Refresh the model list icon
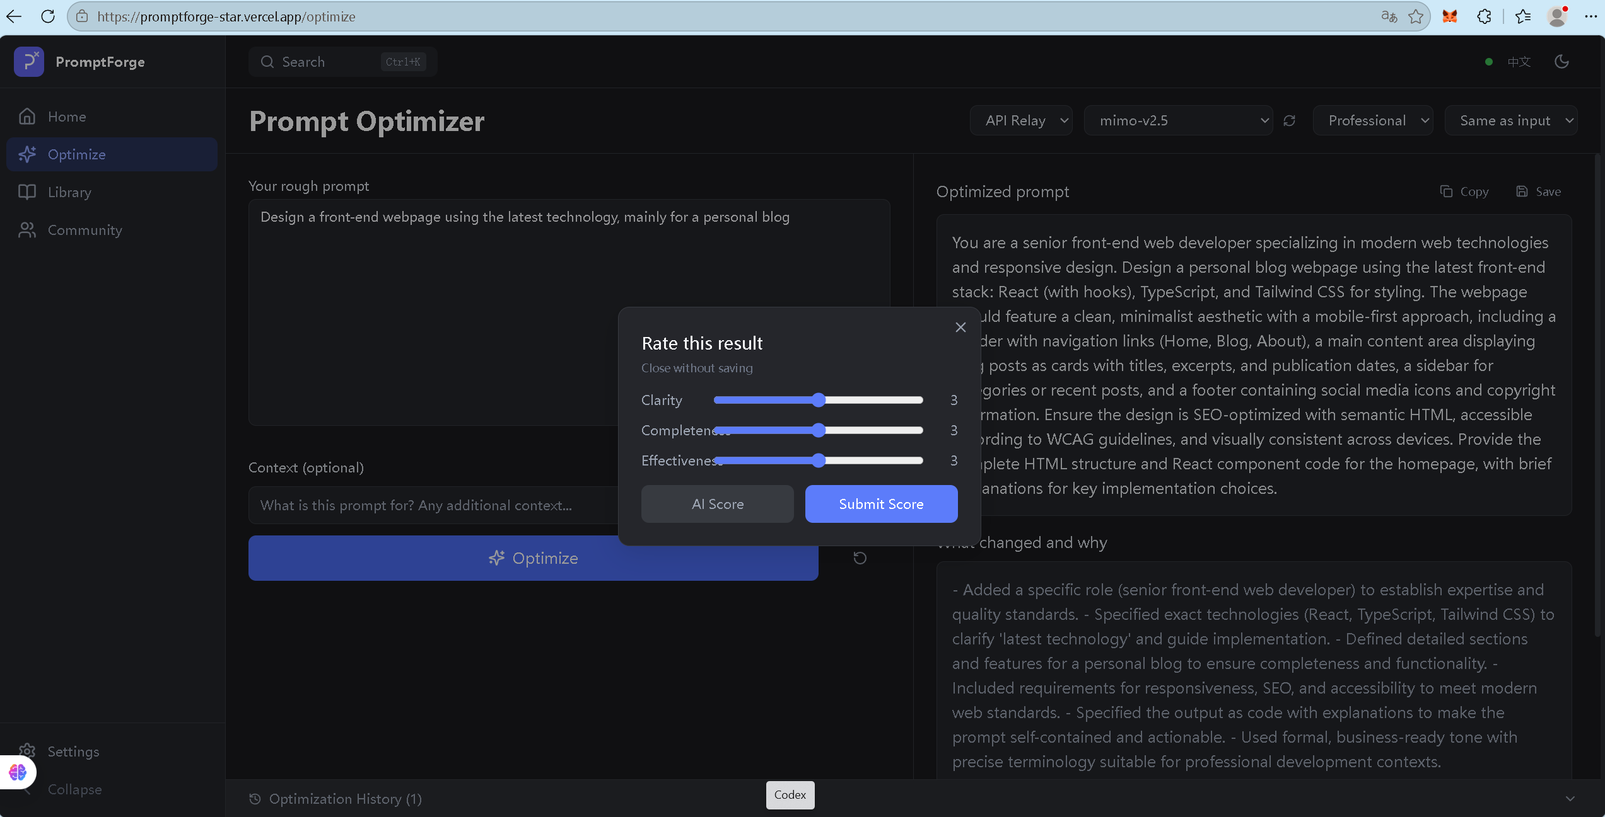The height and width of the screenshot is (817, 1605). point(1290,120)
